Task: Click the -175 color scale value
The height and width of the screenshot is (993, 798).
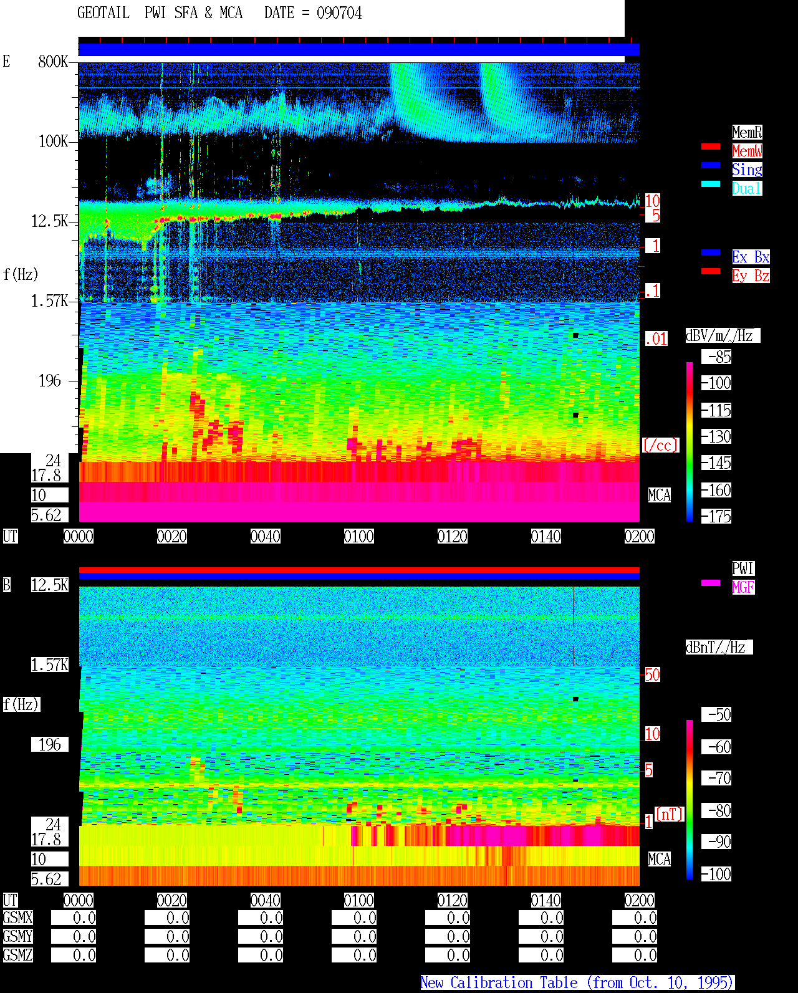Action: [716, 516]
